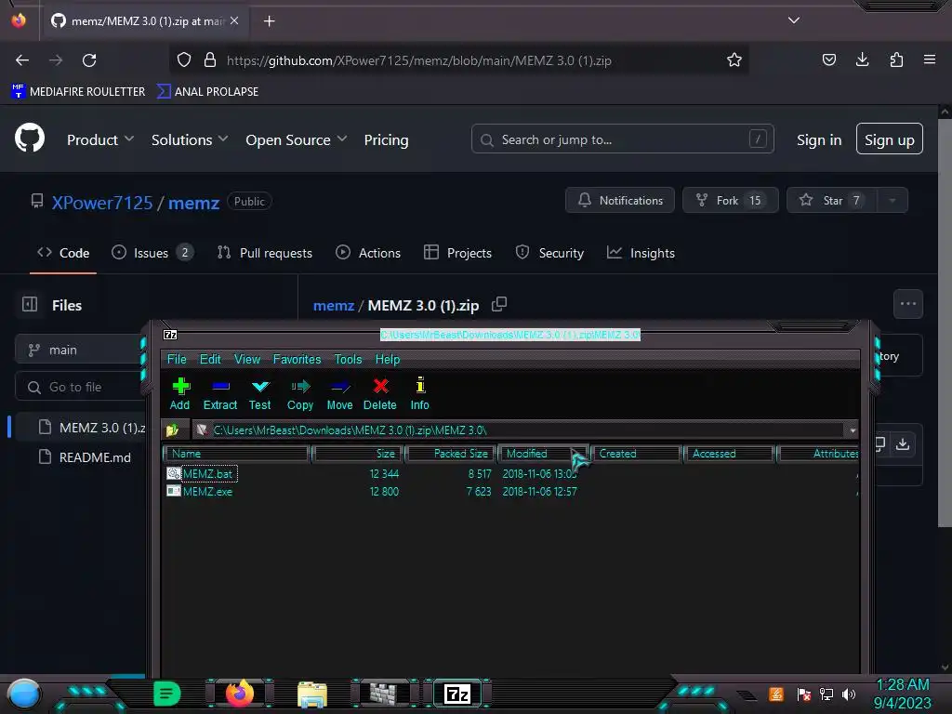Open the Edit menu in 7-Zip
952x714 pixels.
click(x=210, y=359)
